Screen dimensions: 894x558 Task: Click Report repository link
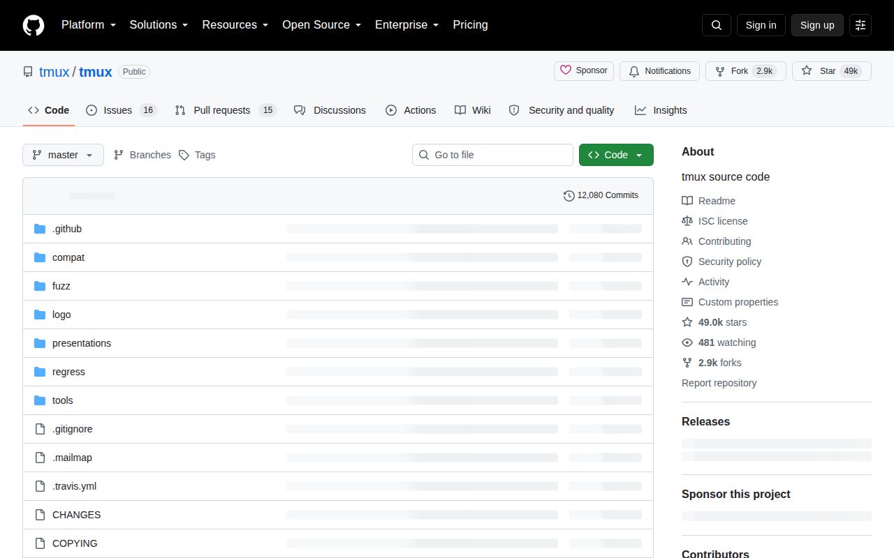coord(719,383)
